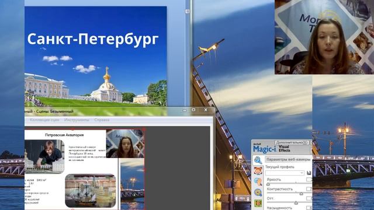Click the ship model photo on the slide
The image size is (374, 210).
click(x=91, y=191)
